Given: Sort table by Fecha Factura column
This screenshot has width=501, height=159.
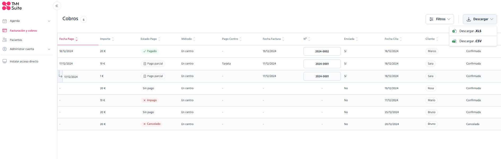Looking at the screenshot, I should [x=273, y=39].
